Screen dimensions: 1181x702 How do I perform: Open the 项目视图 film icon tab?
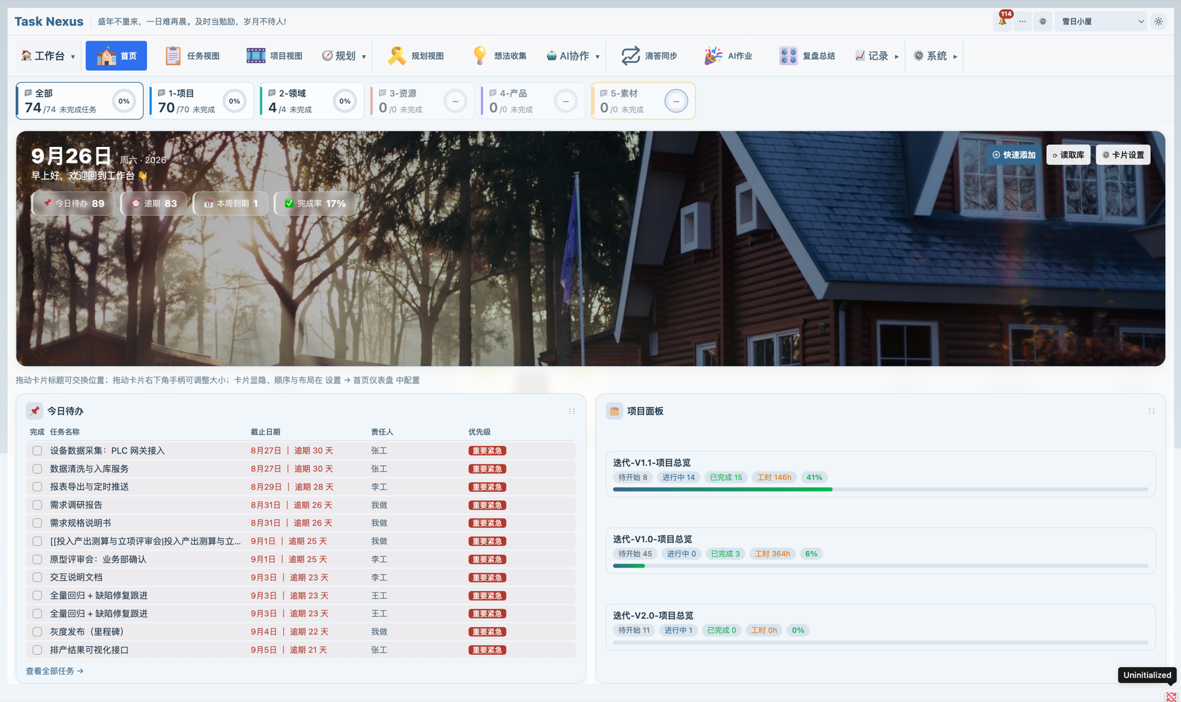(274, 56)
